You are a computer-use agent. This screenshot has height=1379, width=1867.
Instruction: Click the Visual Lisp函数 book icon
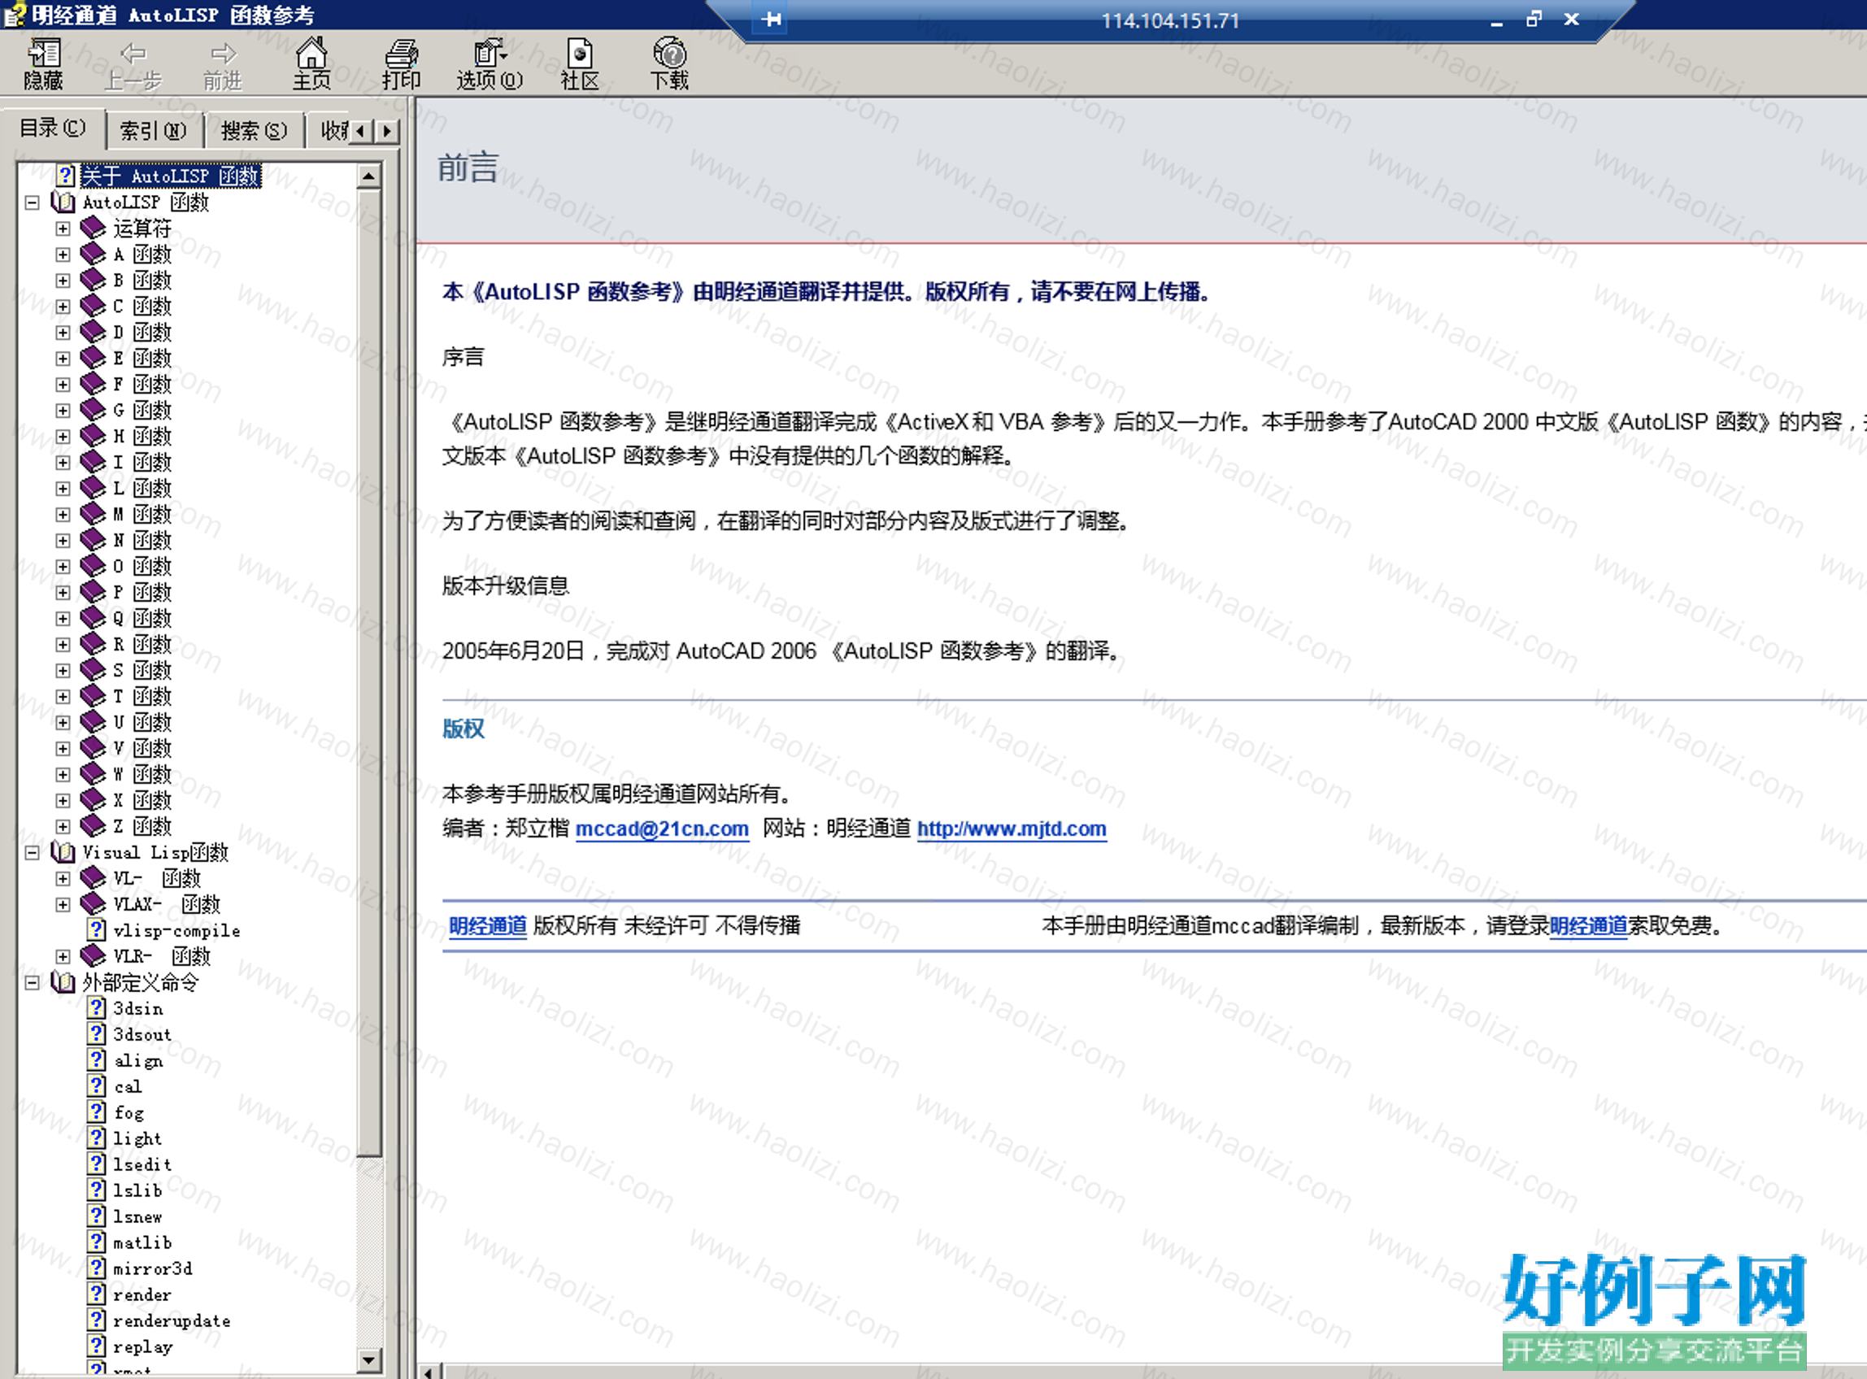pos(63,852)
